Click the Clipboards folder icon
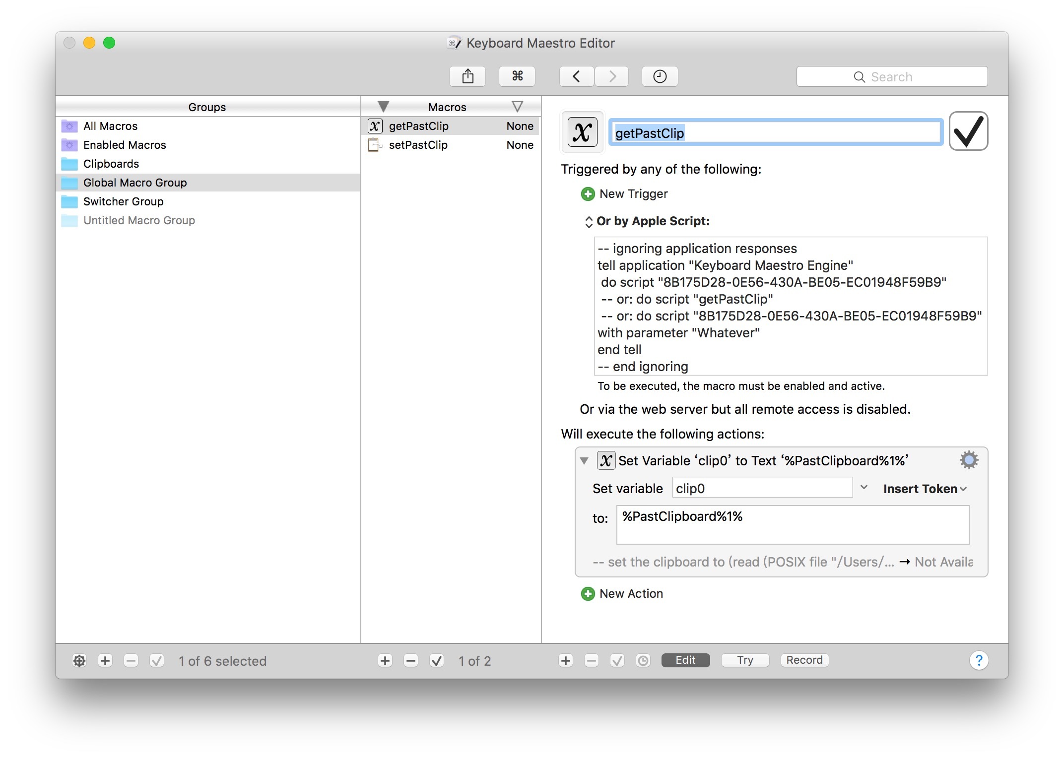 69,164
